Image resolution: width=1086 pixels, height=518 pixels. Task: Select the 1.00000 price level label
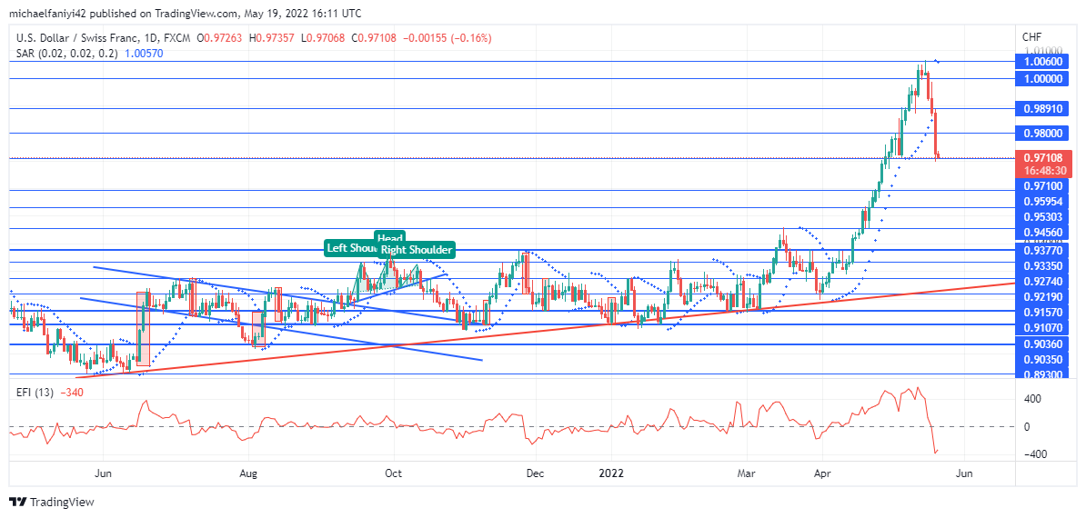click(1042, 79)
